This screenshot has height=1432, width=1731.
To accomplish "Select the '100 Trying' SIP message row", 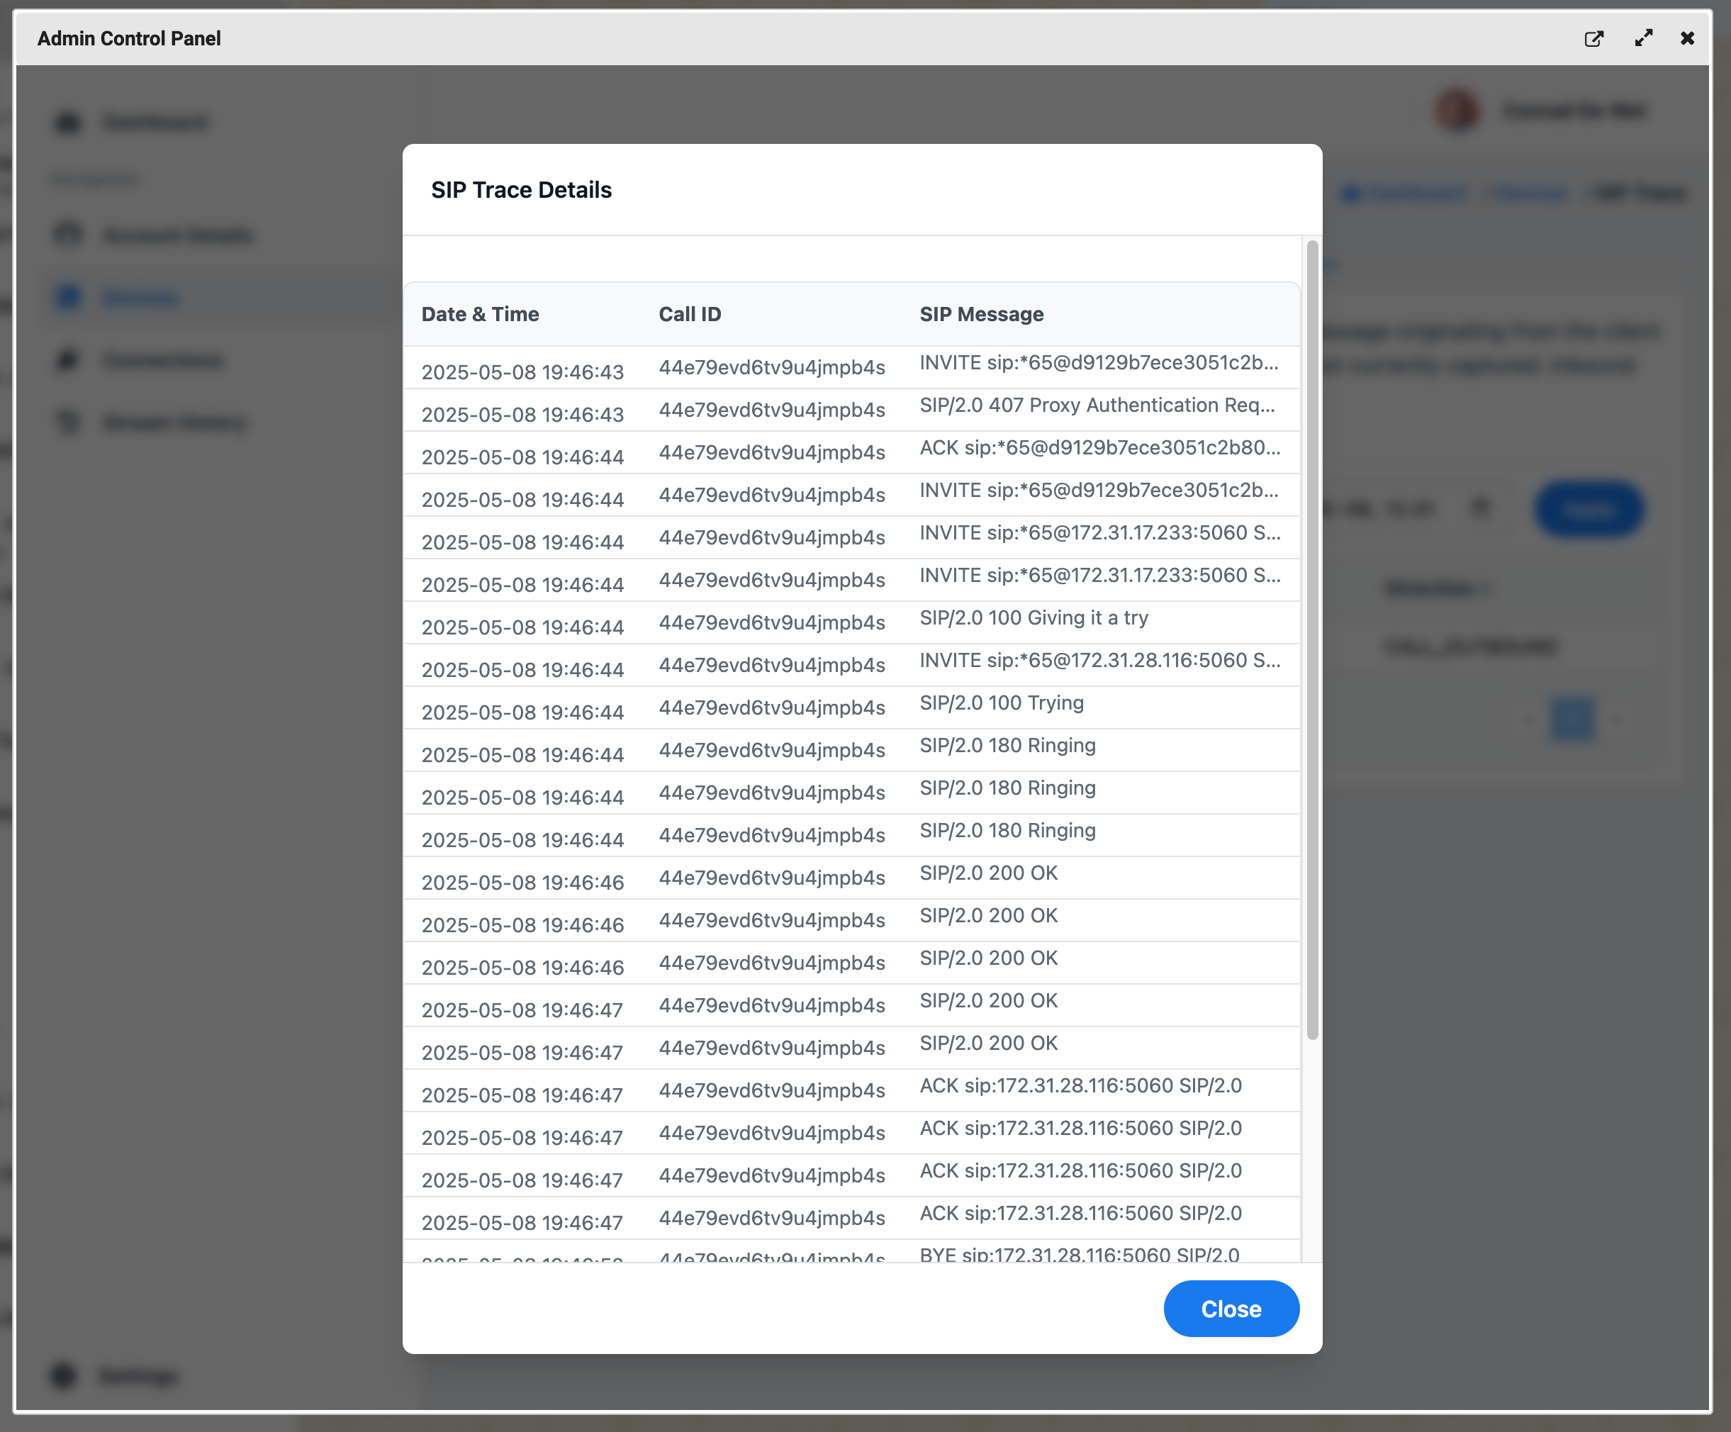I will tap(1001, 703).
